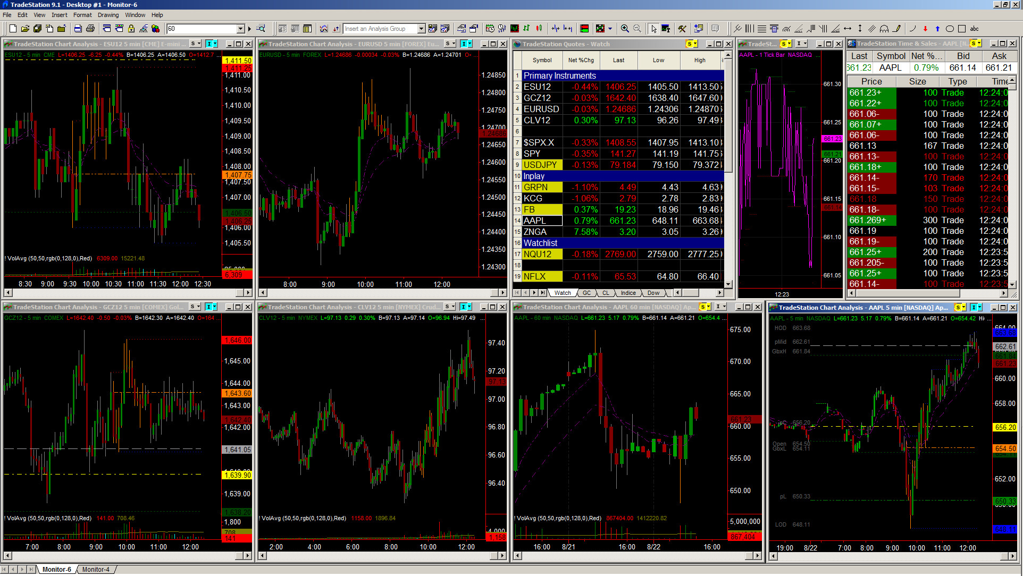Click the Zoom Out magnifier icon
Viewport: 1023px width, 576px height.
(637, 29)
